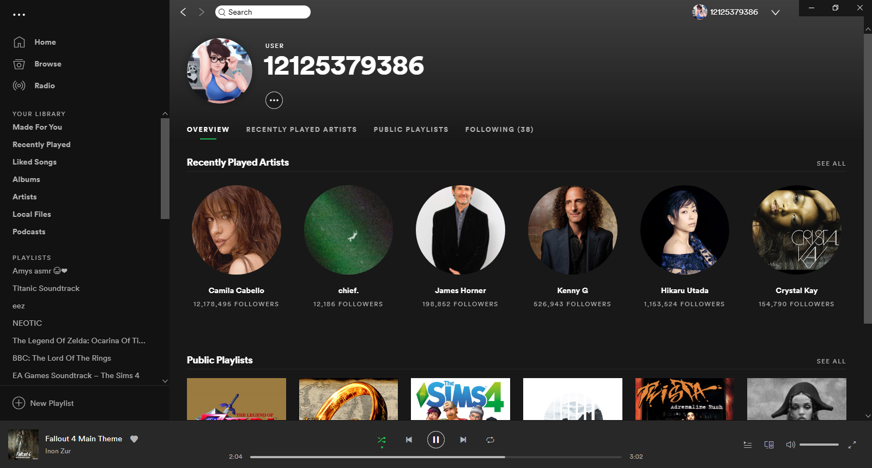
Task: Open the profile more options button
Action: [x=274, y=100]
